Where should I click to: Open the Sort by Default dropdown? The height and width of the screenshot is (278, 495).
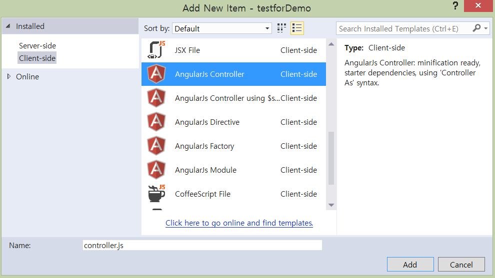(x=222, y=28)
